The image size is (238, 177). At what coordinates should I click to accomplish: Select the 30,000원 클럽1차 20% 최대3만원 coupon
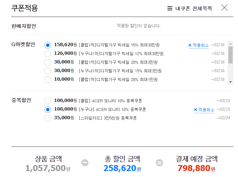point(48,62)
